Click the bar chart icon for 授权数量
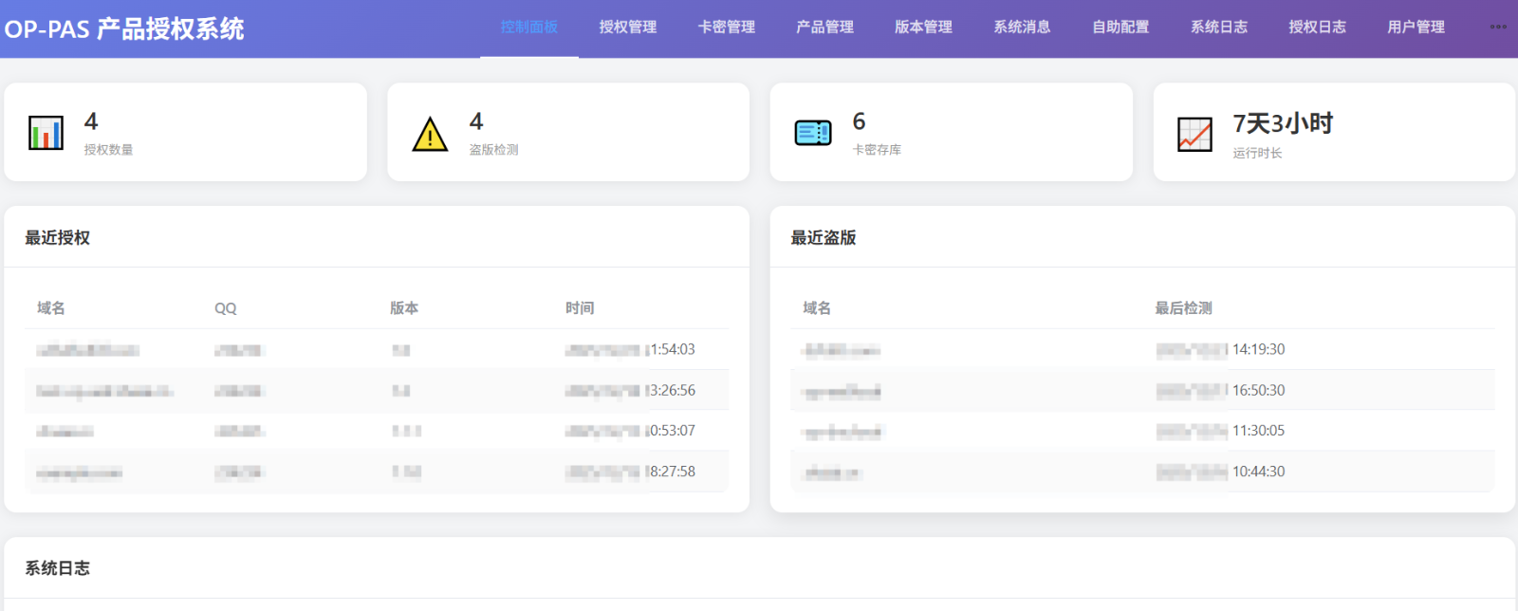The image size is (1518, 611). pyautogui.click(x=46, y=133)
